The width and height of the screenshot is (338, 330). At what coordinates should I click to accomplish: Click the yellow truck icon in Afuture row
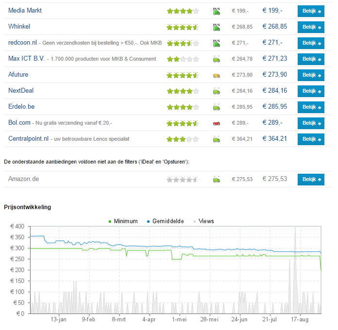click(x=217, y=76)
